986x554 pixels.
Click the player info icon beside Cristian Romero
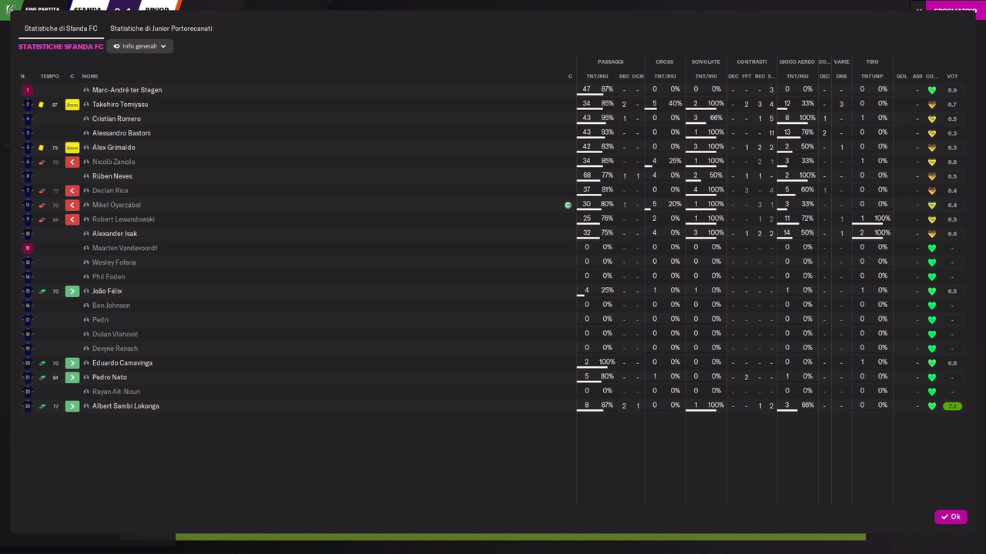(x=86, y=119)
